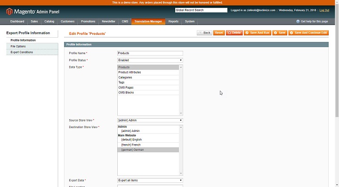Open the System menu

point(190,21)
